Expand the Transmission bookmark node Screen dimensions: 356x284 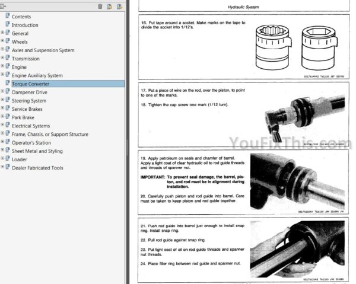click(2, 59)
